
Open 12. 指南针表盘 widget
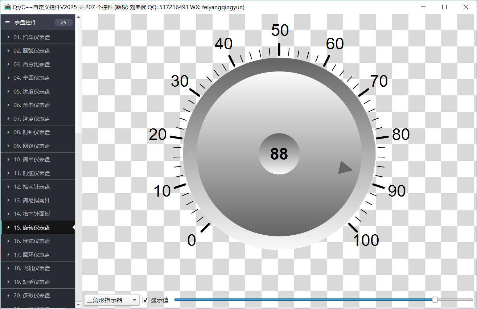38,187
